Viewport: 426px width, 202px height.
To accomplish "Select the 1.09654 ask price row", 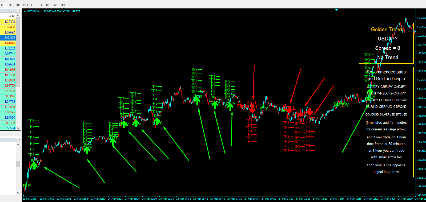I will (8, 64).
